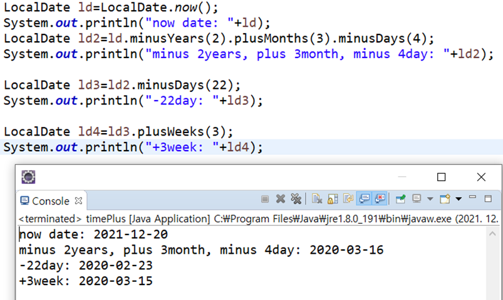This screenshot has width=503, height=300.
Task: Click the Open Console icon
Action: pos(445,199)
